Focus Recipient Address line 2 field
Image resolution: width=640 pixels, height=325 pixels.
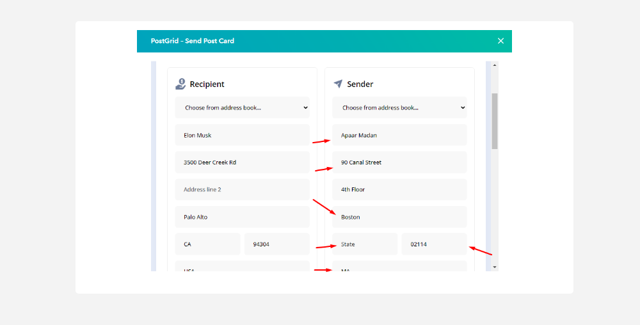[x=242, y=189]
